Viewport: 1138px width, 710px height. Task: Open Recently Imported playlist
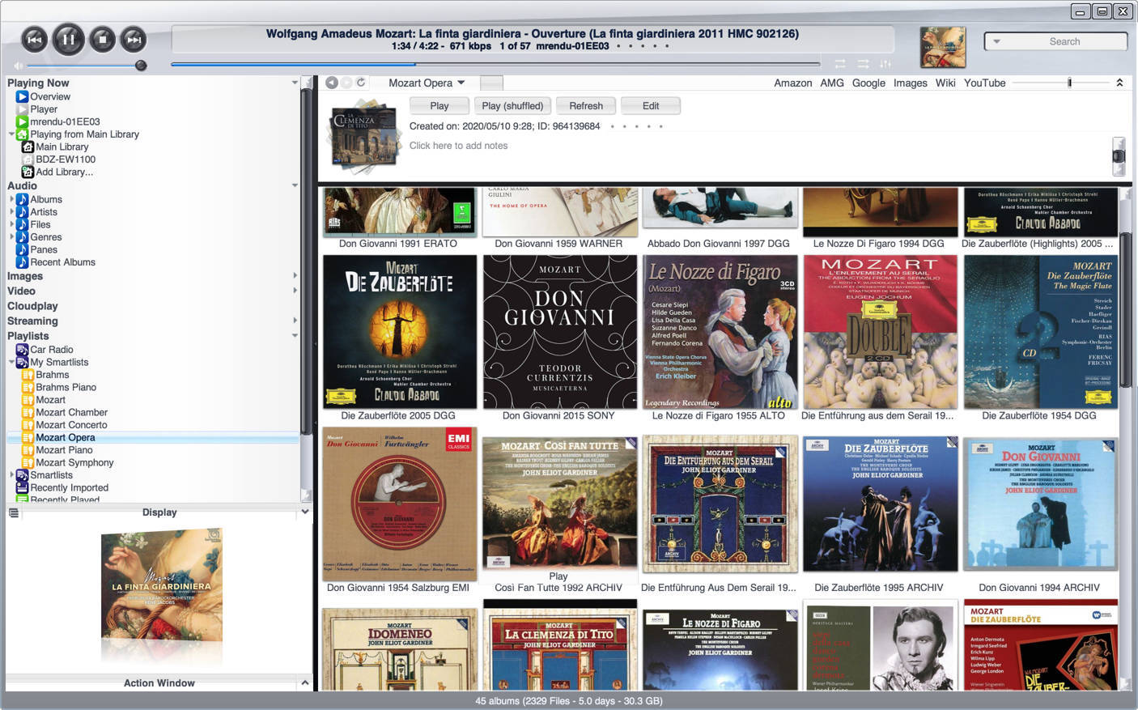tap(69, 487)
